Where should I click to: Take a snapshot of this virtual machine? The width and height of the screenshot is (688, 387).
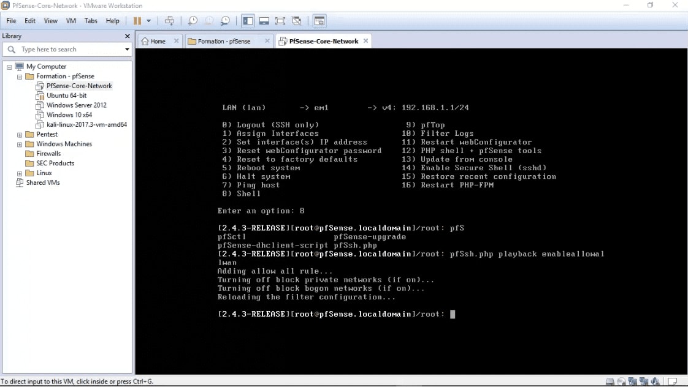point(193,21)
